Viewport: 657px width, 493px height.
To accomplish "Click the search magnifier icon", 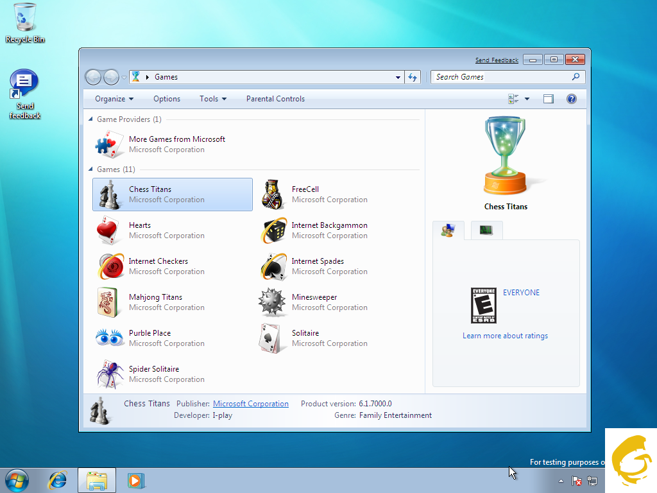I will click(x=576, y=77).
